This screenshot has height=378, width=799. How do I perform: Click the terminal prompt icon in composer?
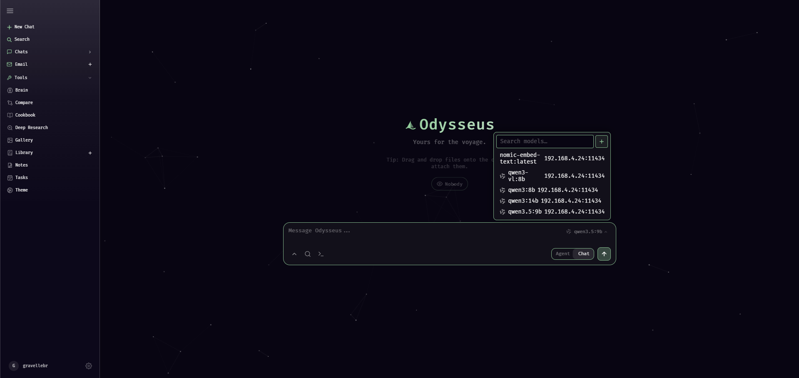click(321, 254)
